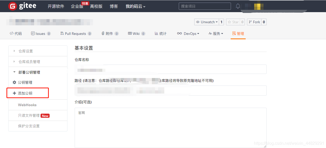Click the Fork button
326x148 pixels.
[x=254, y=22]
